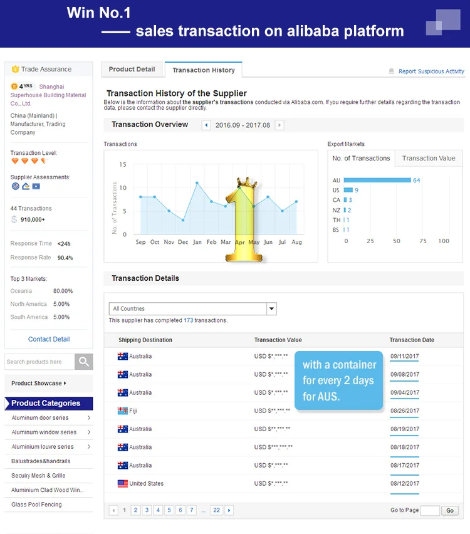Click the AU export market bar
Image resolution: width=470 pixels, height=534 pixels.
click(x=377, y=180)
